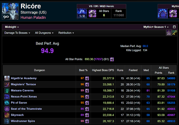Click the Runs column header

tap(120, 70)
